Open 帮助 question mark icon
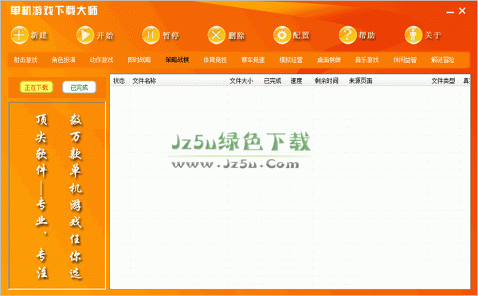The image size is (478, 296). click(347, 35)
